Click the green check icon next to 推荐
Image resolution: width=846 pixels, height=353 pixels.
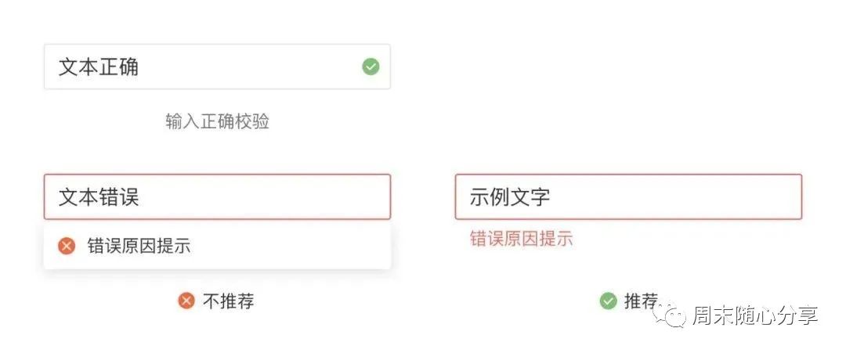pos(608,301)
